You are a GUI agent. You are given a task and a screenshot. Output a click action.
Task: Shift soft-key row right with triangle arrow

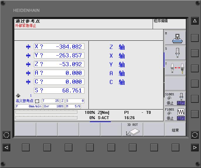pos(195,147)
